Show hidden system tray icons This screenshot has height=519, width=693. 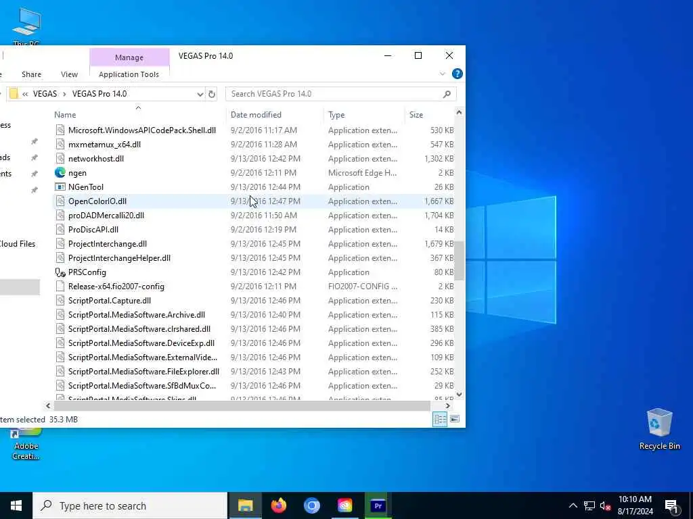[573, 505]
